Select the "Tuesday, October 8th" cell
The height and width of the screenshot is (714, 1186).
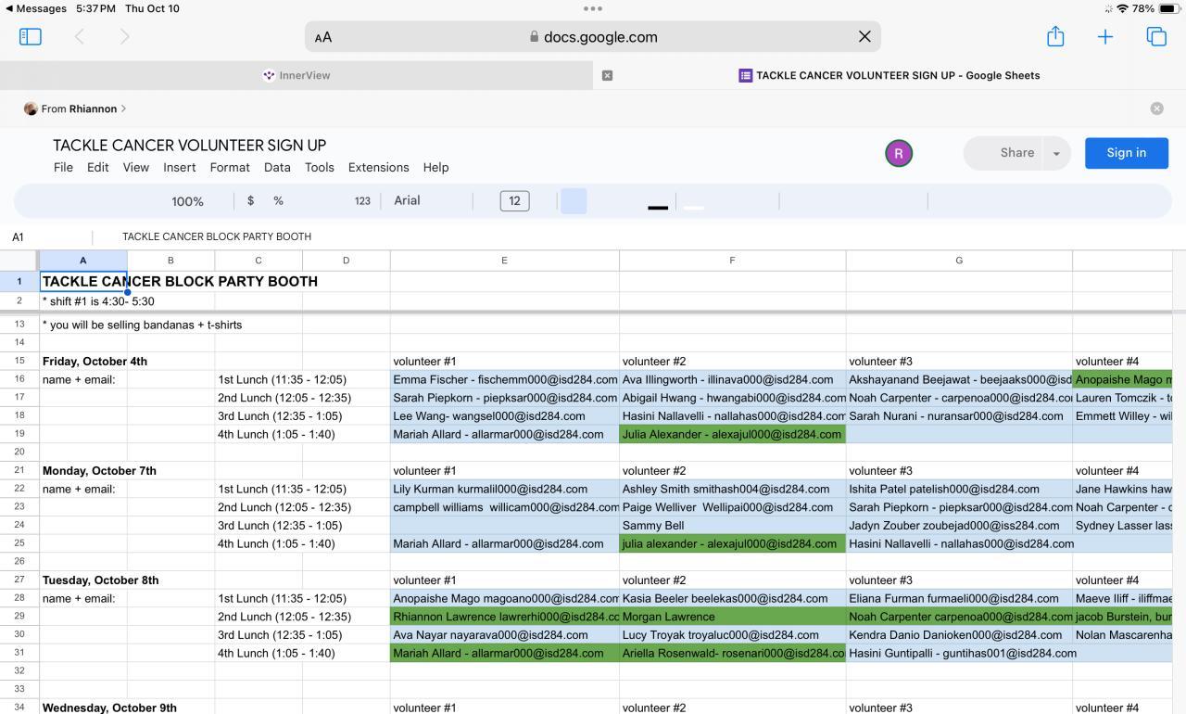coord(82,580)
